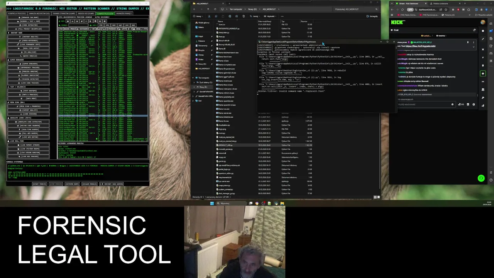Image resolution: width=494 pixels, height=278 pixels.
Task: Collapse the Ten komputer tree node
Action: (x=193, y=78)
